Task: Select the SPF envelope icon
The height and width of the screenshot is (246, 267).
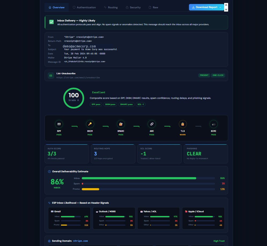Action: click(x=59, y=124)
